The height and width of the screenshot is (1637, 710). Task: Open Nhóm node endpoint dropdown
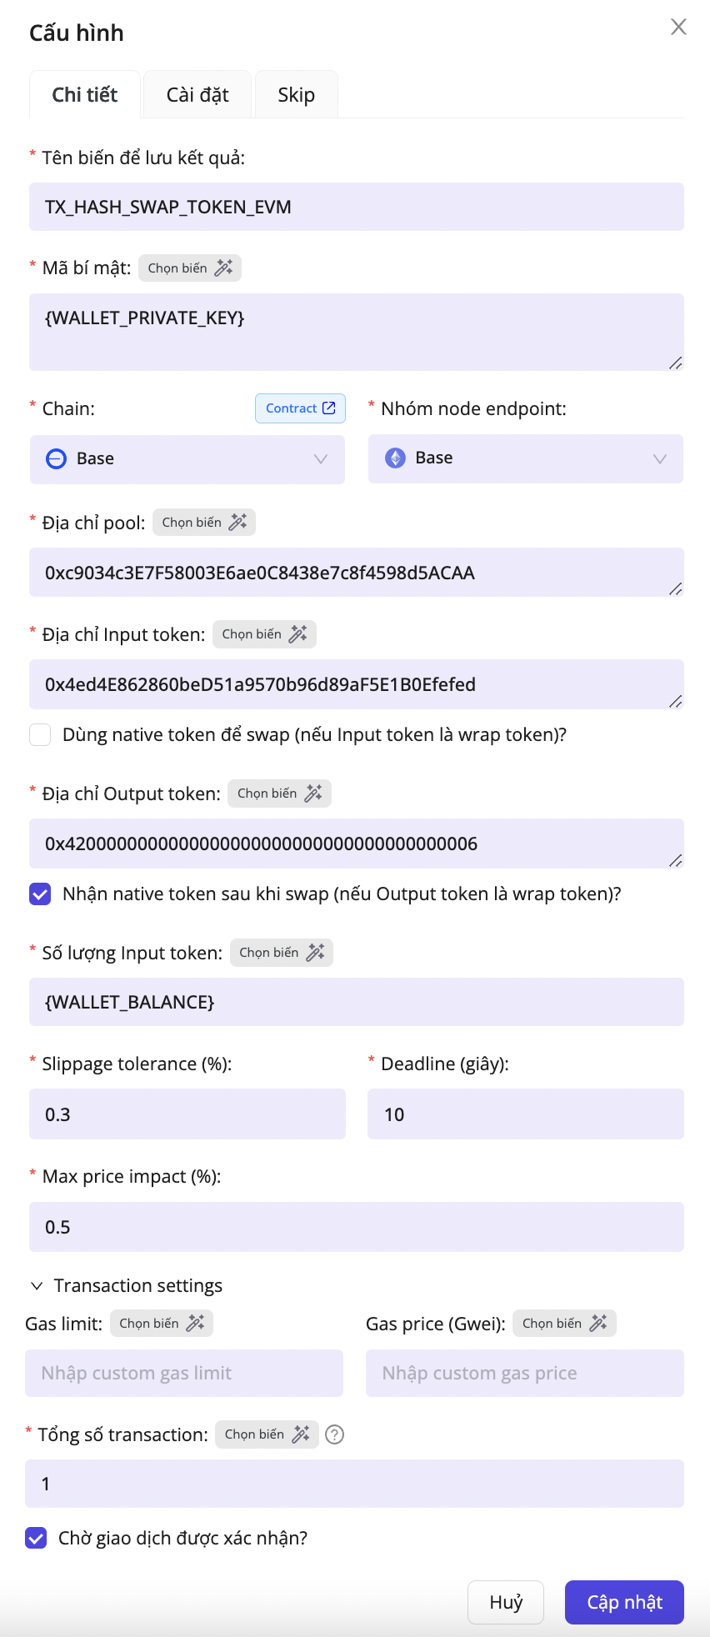pyautogui.click(x=525, y=458)
